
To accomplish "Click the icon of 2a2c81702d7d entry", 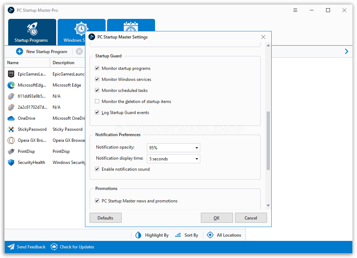I will (x=11, y=107).
